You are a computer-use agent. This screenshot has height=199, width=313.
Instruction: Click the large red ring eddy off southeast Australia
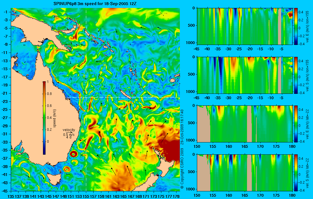coord(73,154)
